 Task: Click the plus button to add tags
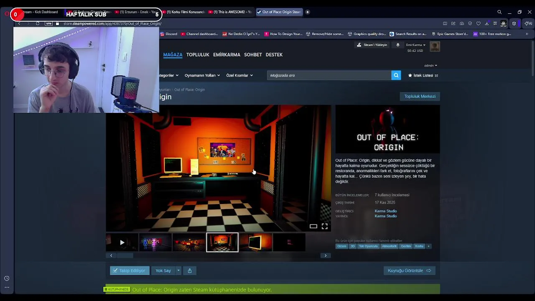[428, 246]
